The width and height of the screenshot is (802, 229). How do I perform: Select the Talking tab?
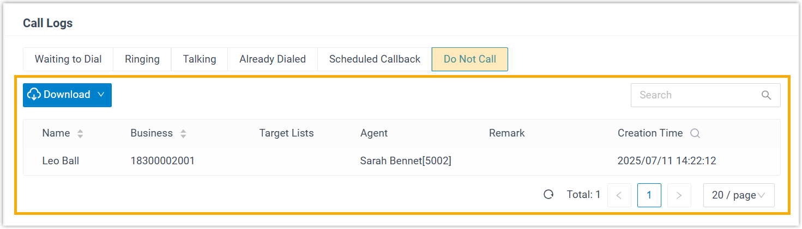tap(200, 59)
